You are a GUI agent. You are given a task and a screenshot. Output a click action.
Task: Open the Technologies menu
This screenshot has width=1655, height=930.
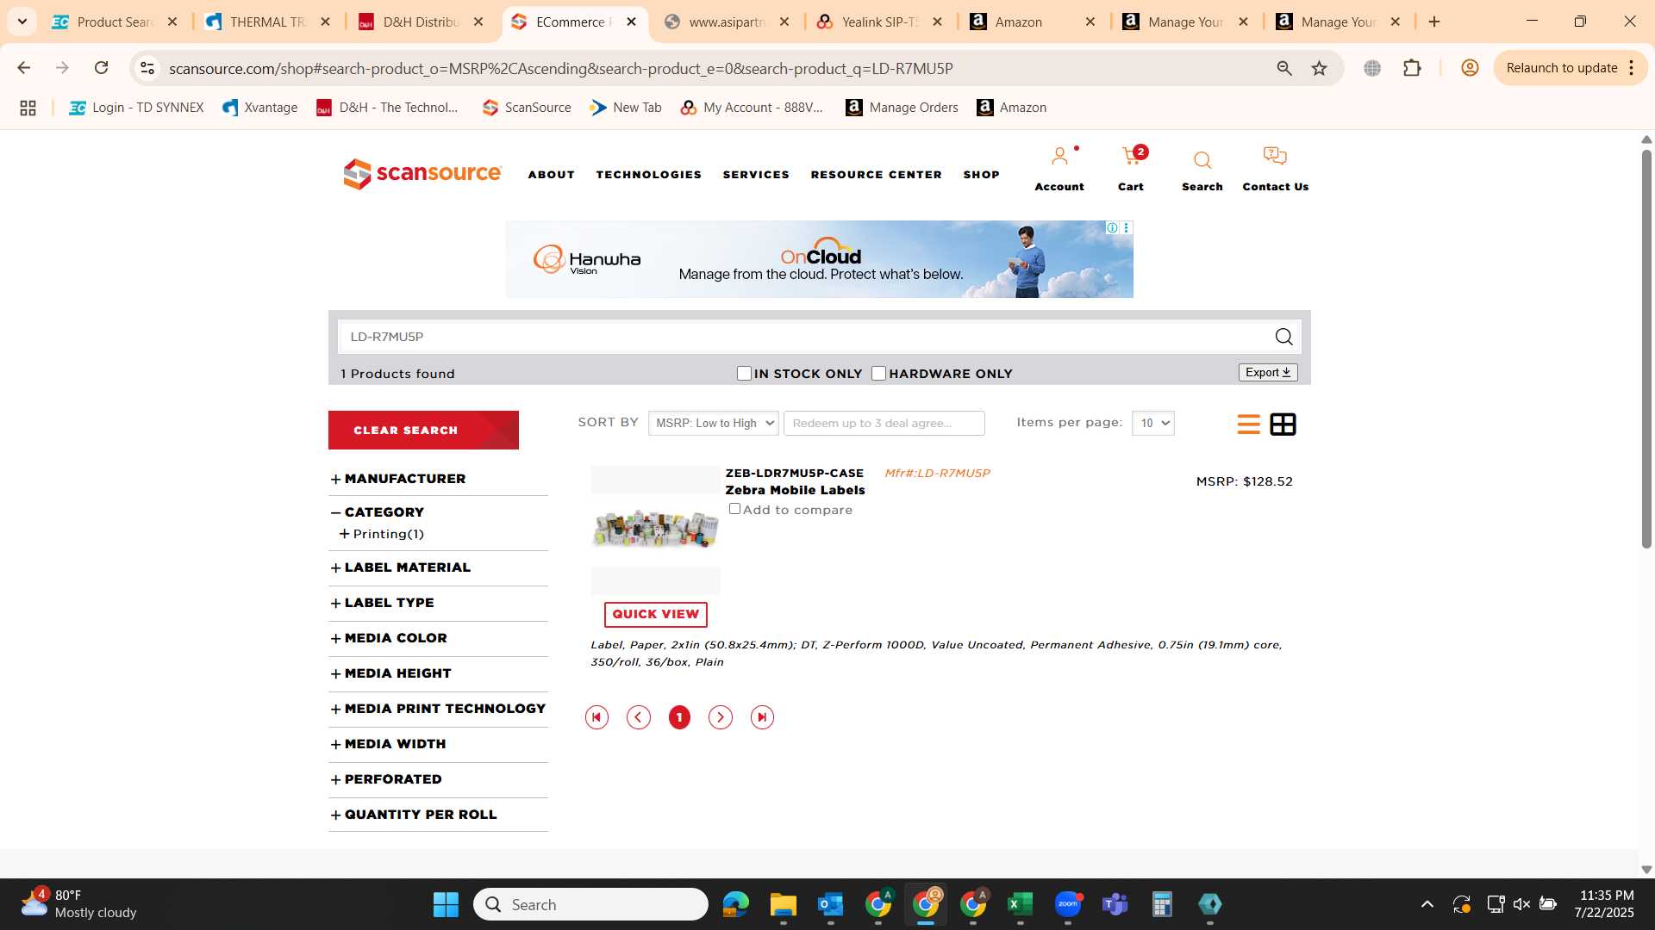click(x=648, y=175)
